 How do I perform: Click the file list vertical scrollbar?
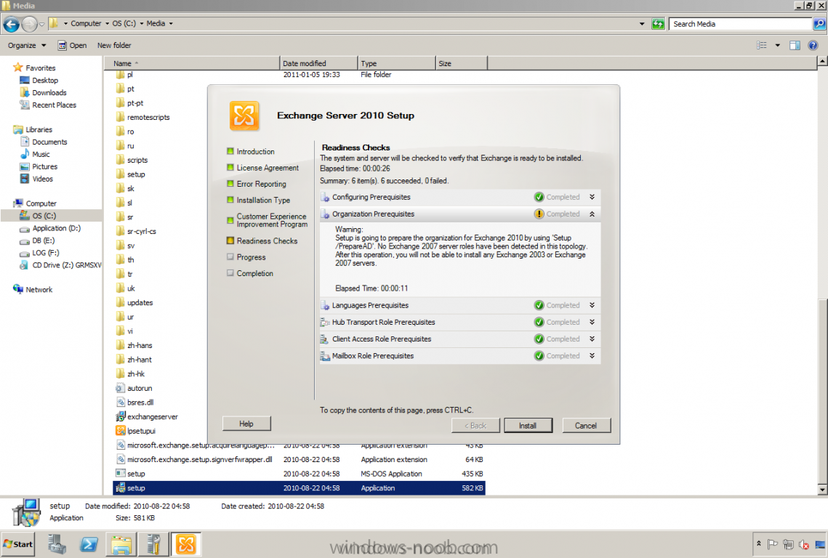tap(822, 391)
